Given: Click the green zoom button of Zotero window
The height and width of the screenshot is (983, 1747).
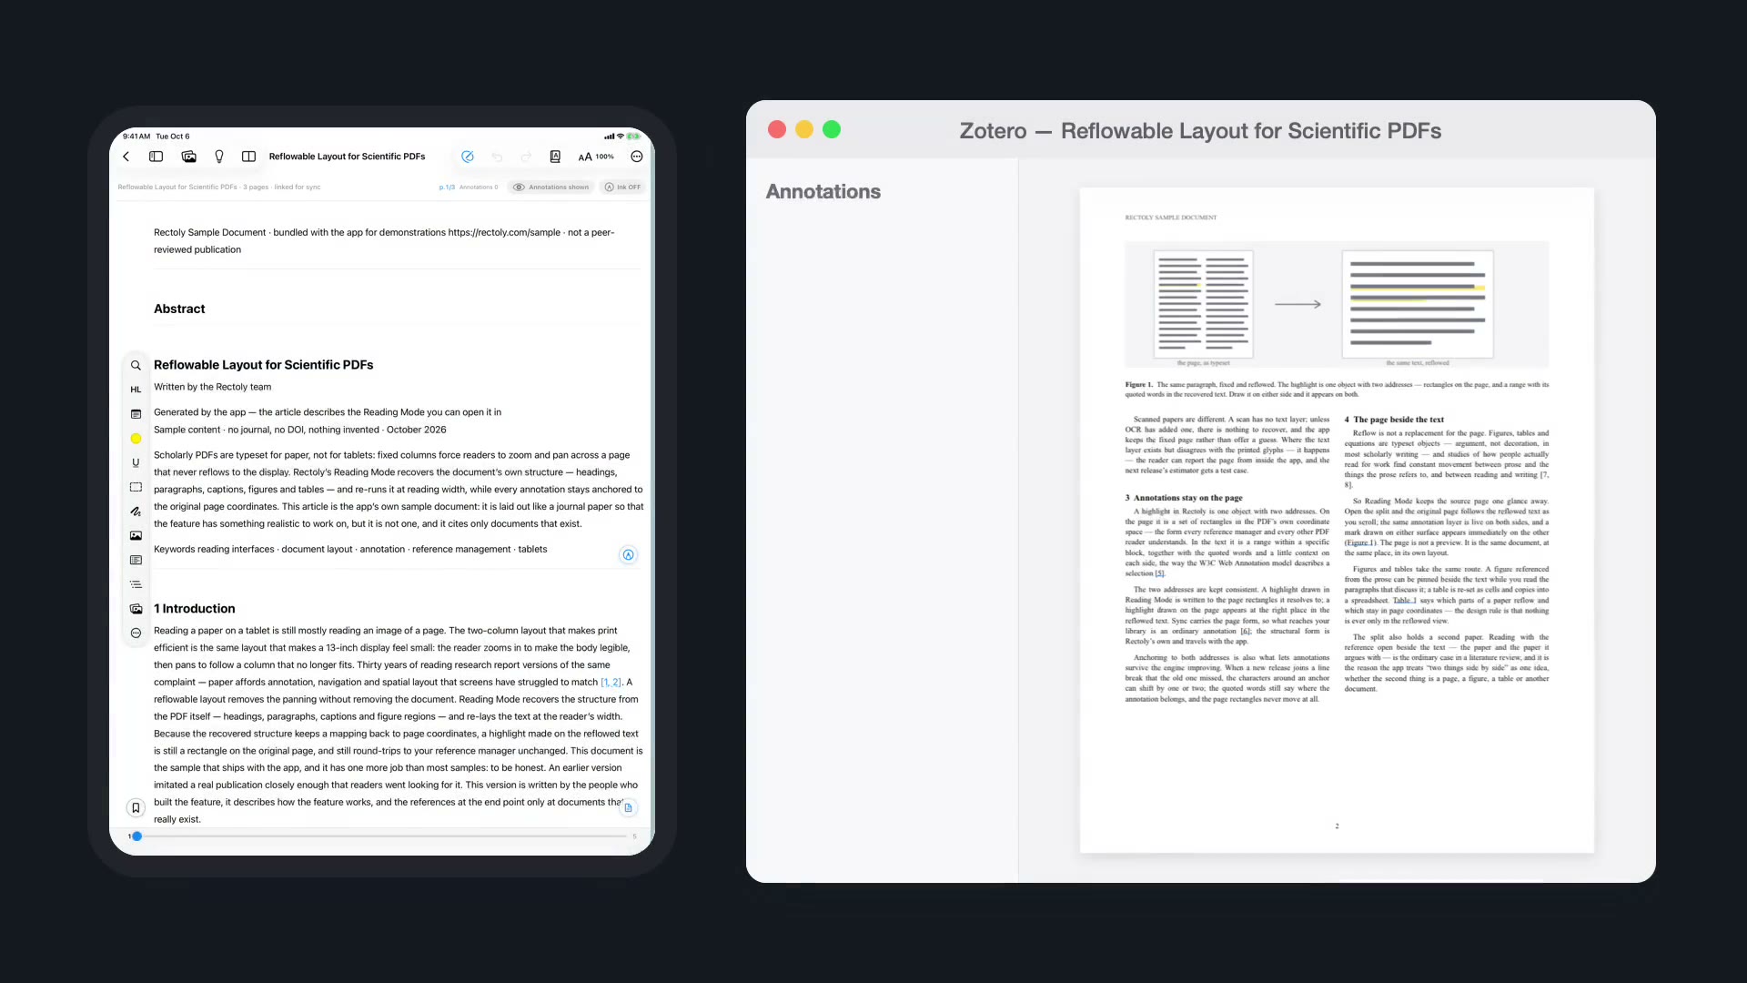Looking at the screenshot, I should 832,129.
